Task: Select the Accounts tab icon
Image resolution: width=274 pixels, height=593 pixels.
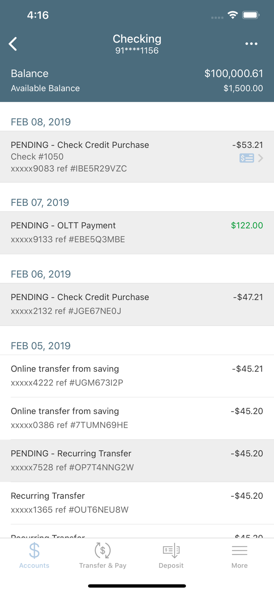Action: [x=34, y=550]
